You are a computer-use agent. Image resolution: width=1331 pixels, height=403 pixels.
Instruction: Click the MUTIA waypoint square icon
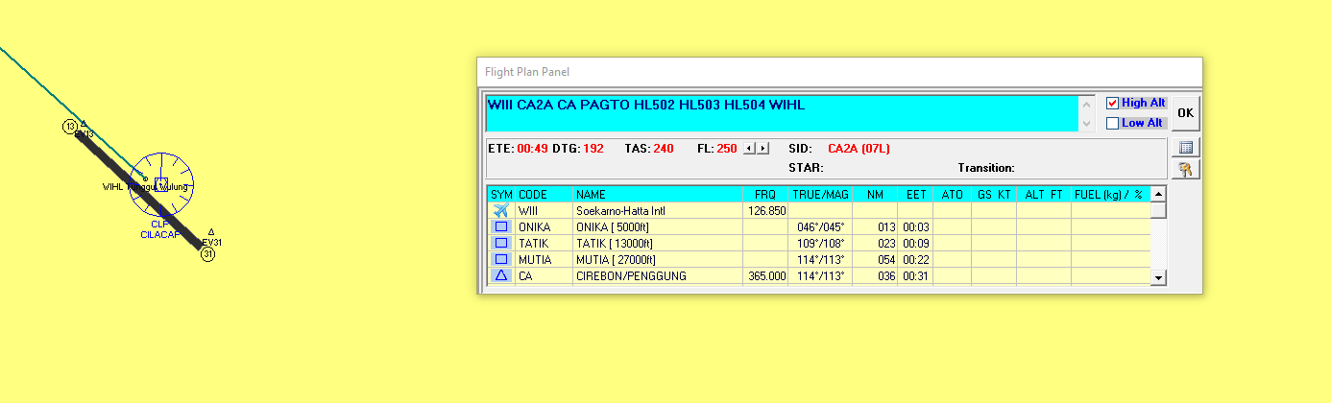pos(500,259)
